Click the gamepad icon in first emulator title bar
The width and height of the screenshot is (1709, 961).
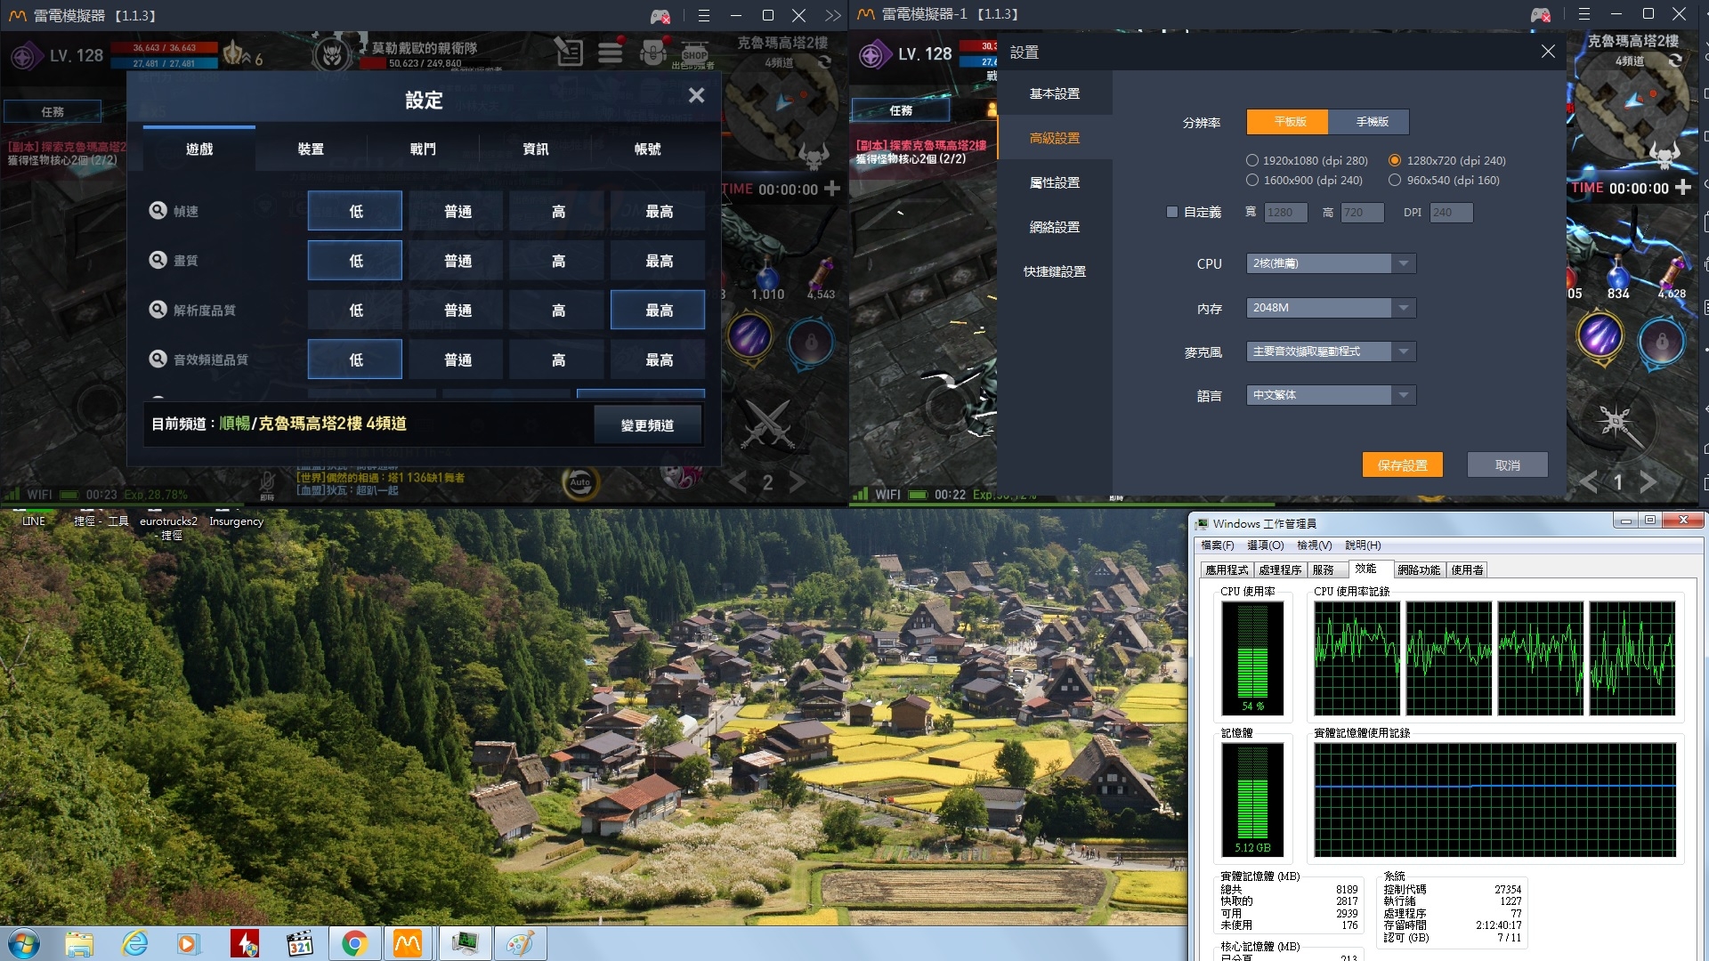tap(660, 16)
